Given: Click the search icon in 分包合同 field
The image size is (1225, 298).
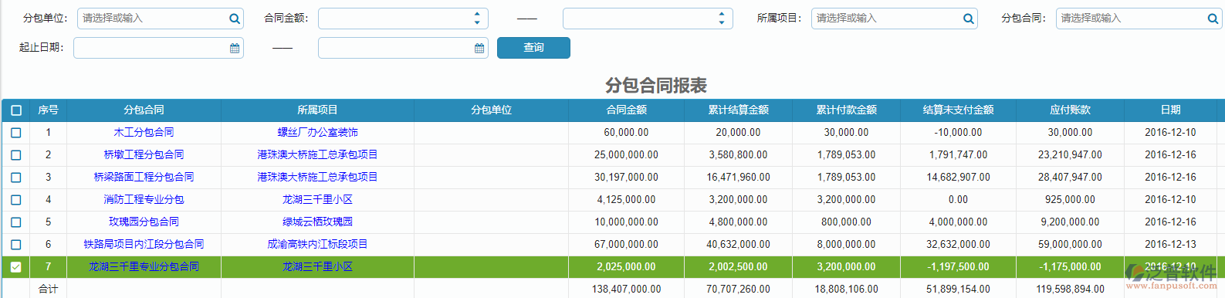Looking at the screenshot, I should click(1213, 19).
